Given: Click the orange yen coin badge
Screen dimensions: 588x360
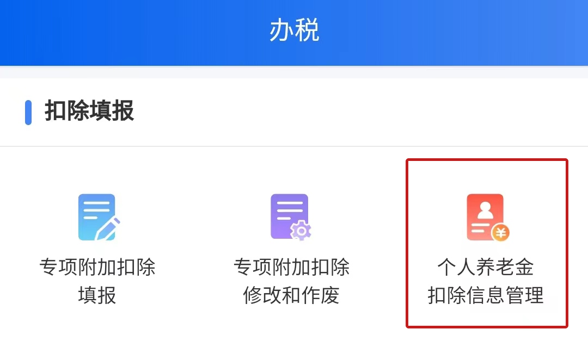Looking at the screenshot, I should 500,233.
